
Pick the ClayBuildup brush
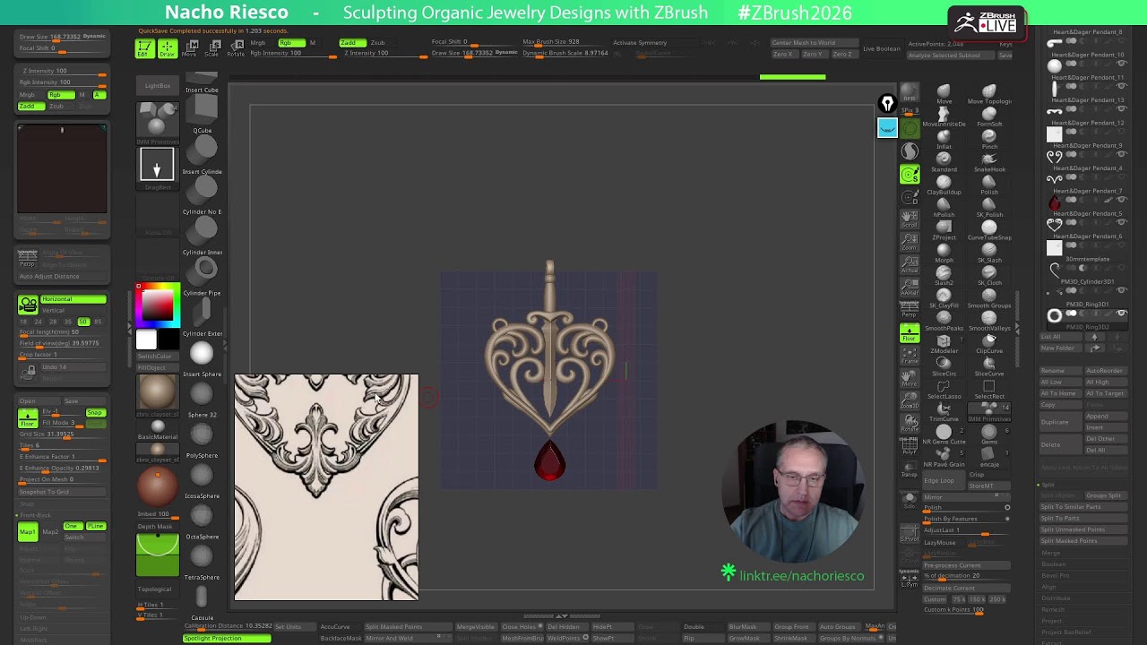pyautogui.click(x=944, y=185)
